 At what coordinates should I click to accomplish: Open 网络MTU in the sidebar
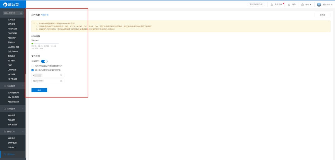11,38
